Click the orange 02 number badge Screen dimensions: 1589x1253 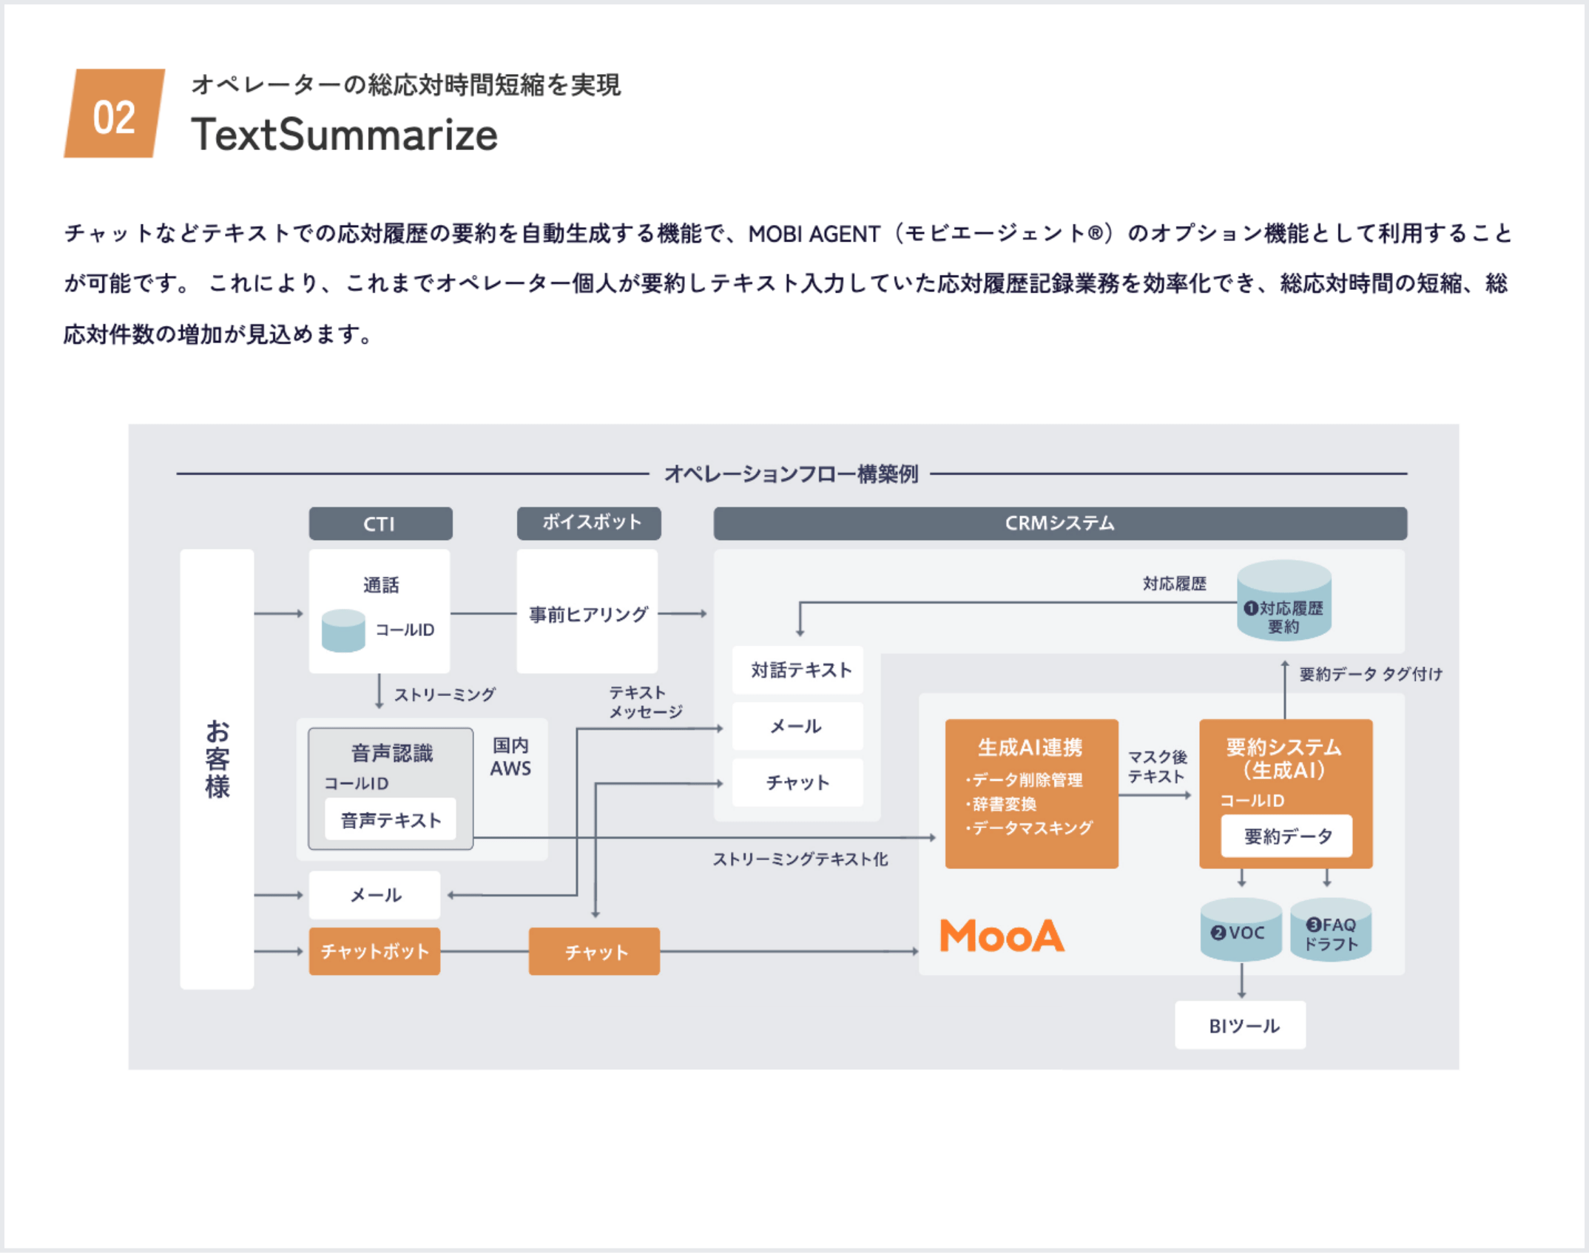pos(115,113)
